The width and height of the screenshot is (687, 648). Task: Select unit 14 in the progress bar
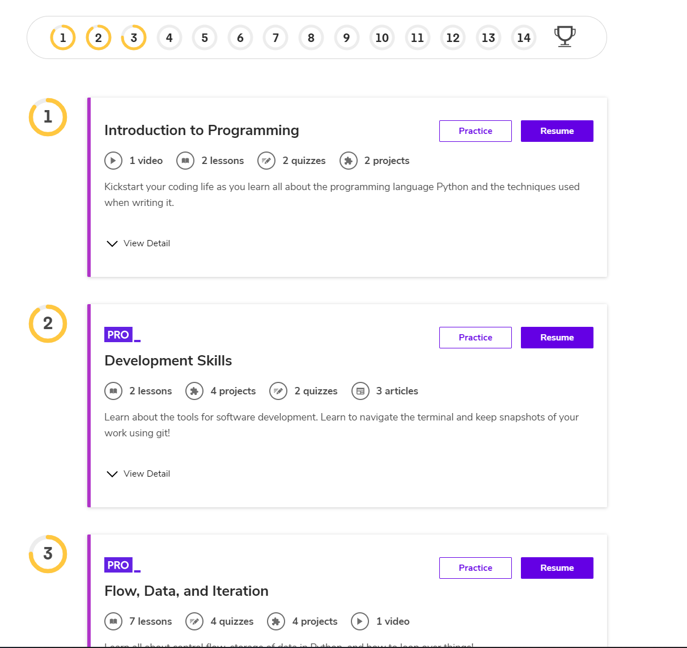point(524,38)
